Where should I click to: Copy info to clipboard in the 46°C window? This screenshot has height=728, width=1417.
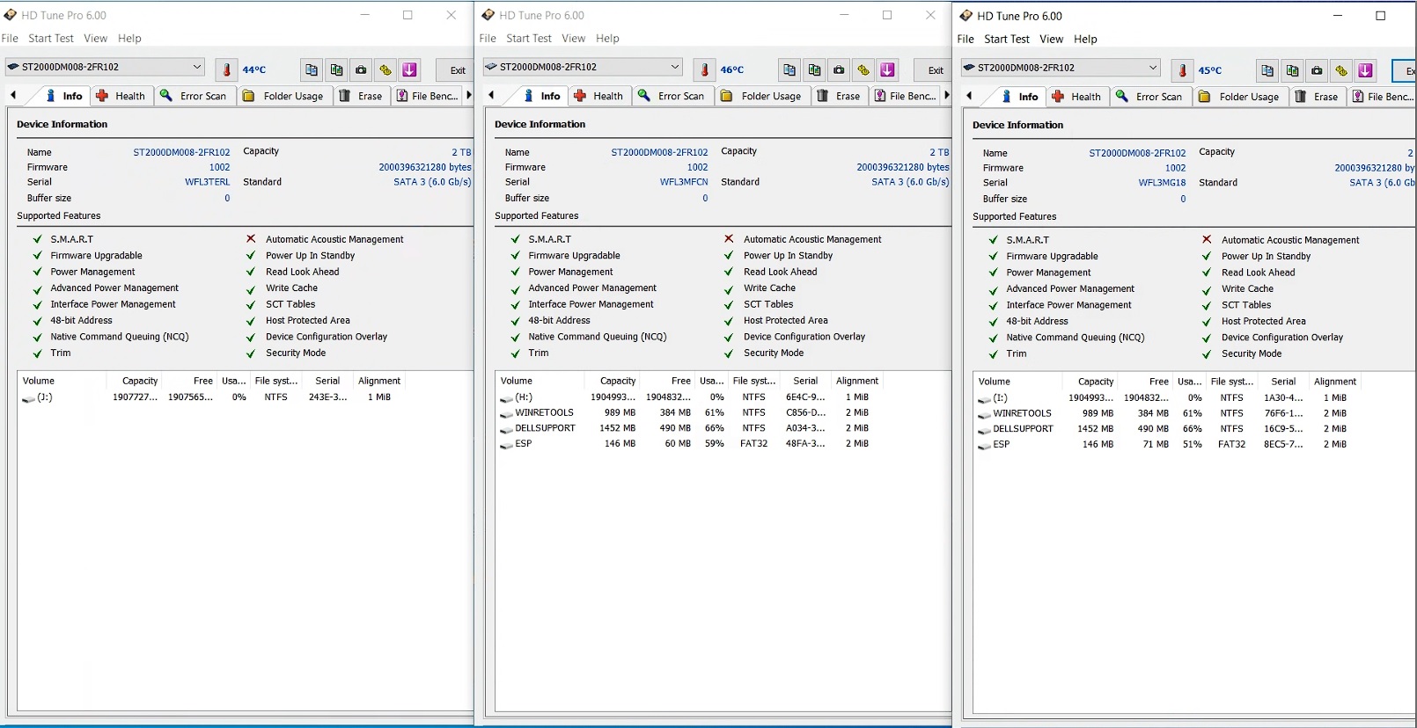[789, 69]
